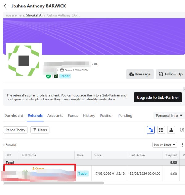Click the Trader role badge in table row

(x=83, y=173)
